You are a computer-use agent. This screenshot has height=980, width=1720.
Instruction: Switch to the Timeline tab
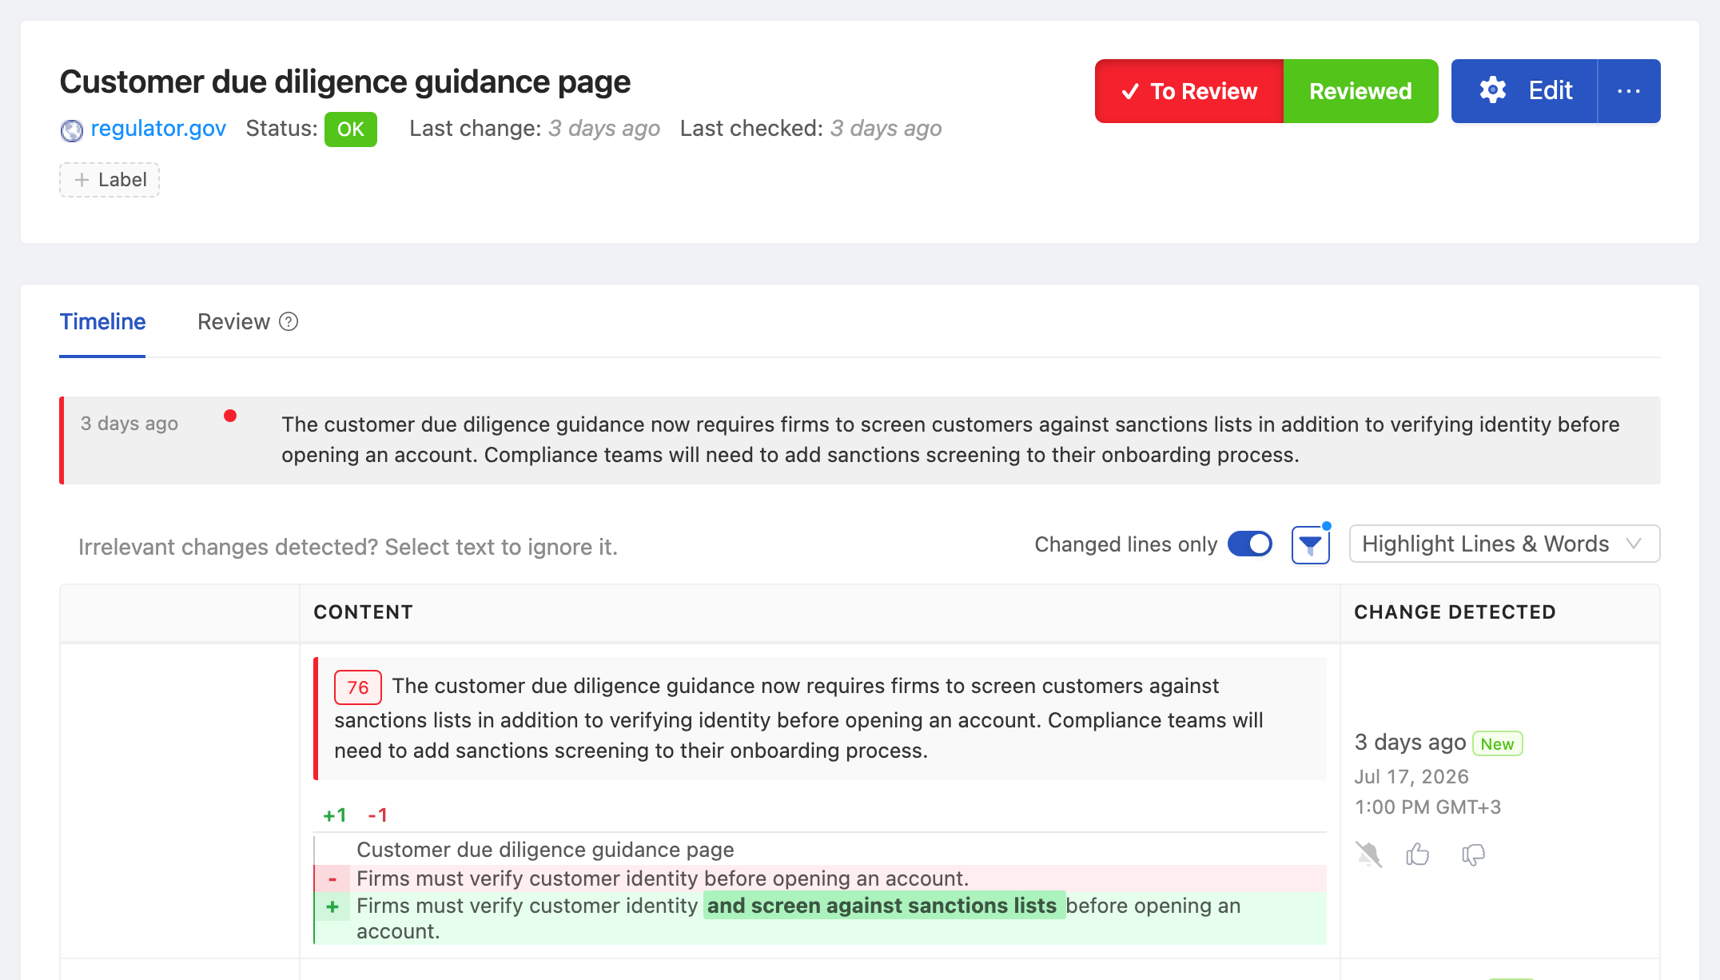102,321
